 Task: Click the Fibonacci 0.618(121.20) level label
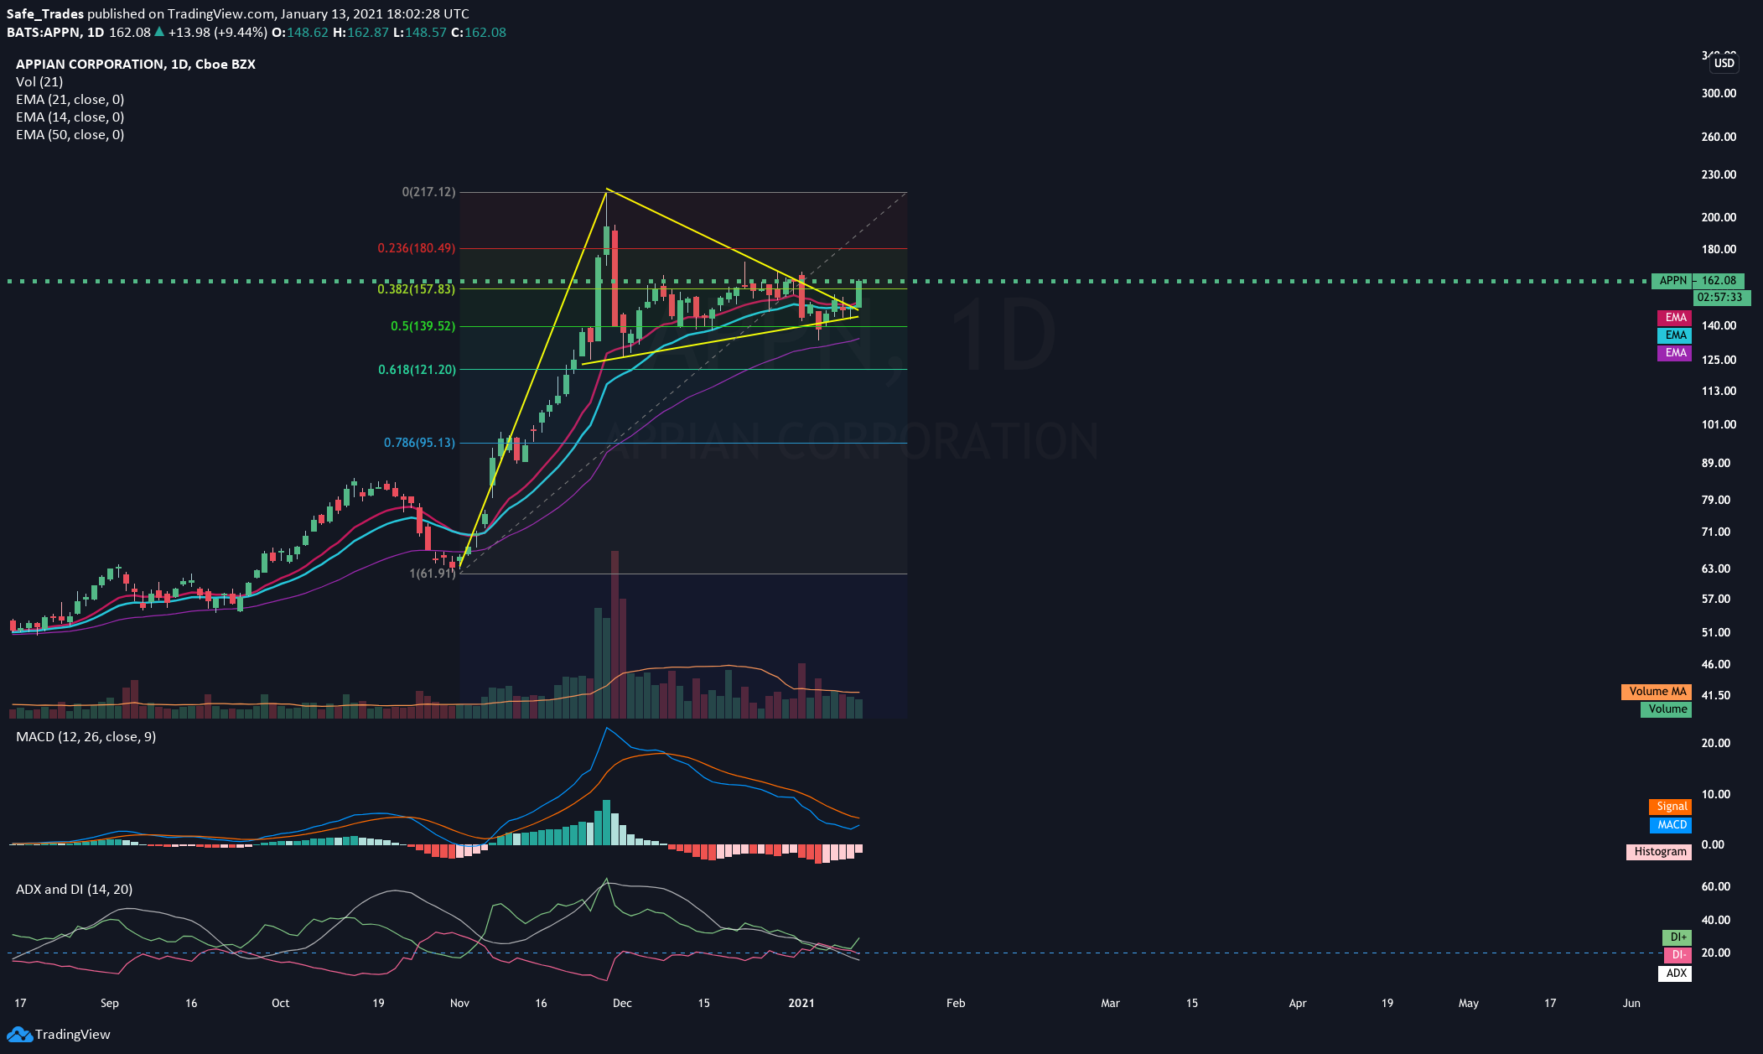(x=417, y=370)
